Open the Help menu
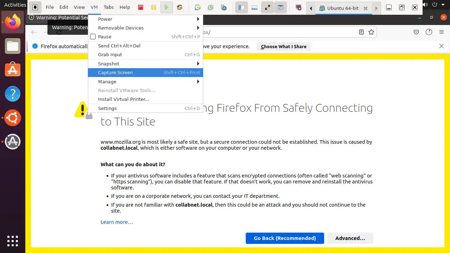Viewport: 450px width, 253px height. (x=124, y=7)
